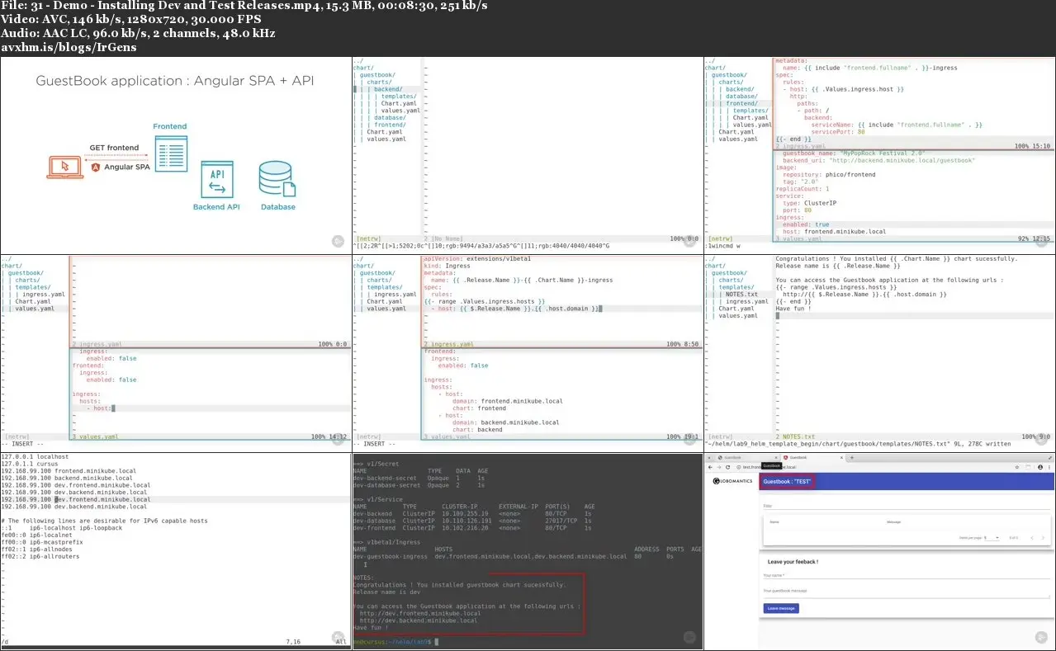
Task: Click the Angular logo beside 'Angular SPA'
Action: coord(97,167)
